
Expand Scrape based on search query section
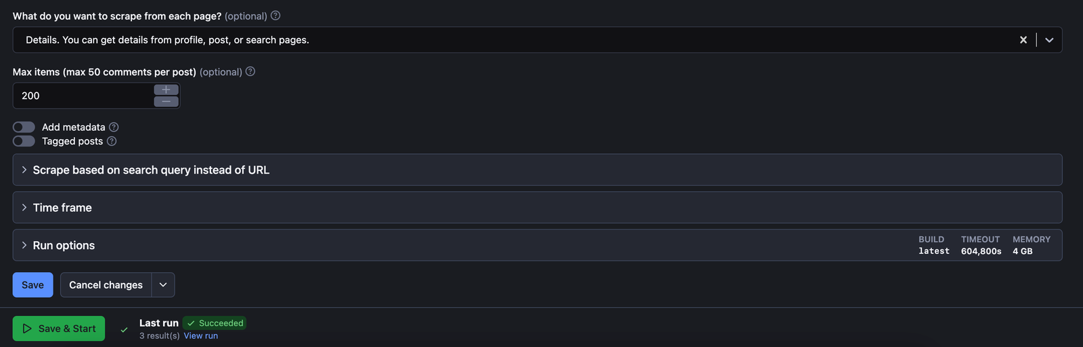click(x=151, y=170)
